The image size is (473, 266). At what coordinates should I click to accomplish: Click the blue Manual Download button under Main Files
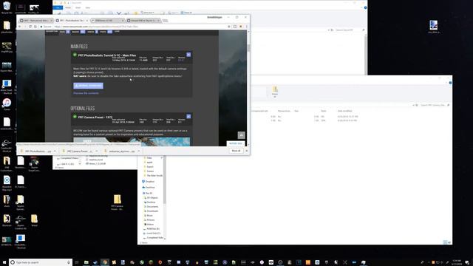pos(88,86)
